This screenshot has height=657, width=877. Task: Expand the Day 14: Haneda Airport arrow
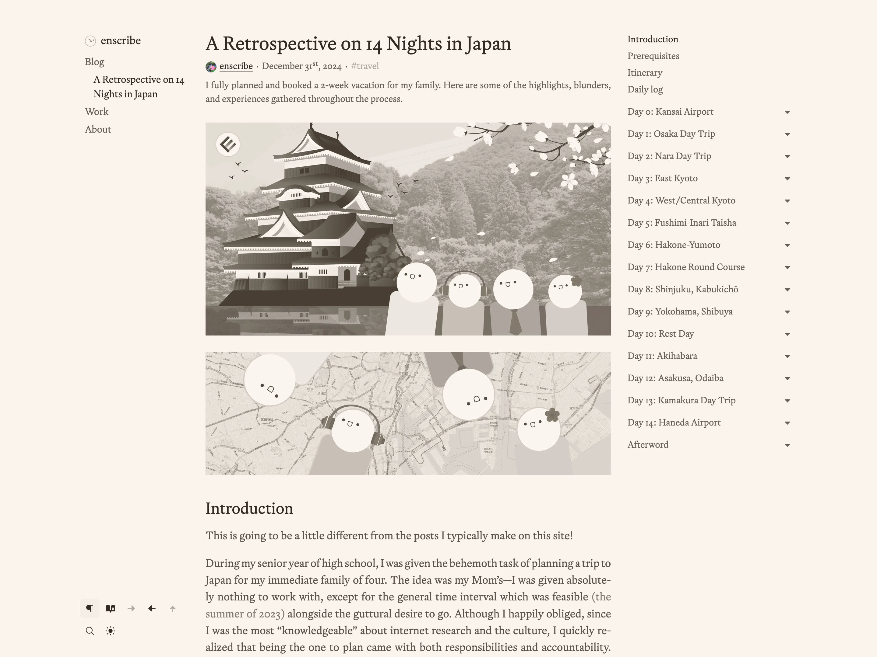787,422
